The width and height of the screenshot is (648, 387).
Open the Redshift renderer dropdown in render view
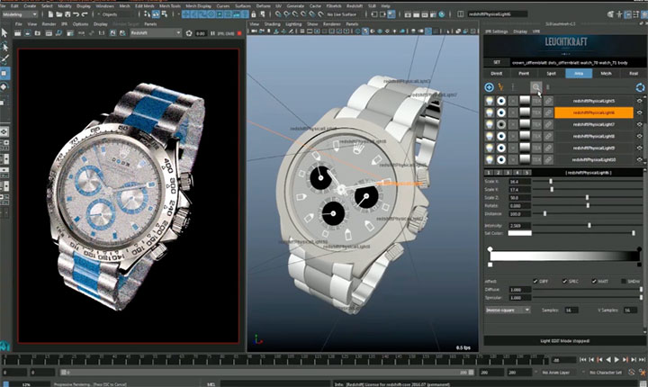[x=156, y=33]
